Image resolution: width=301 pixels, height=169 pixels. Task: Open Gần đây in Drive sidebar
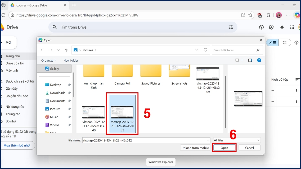coord(12,89)
